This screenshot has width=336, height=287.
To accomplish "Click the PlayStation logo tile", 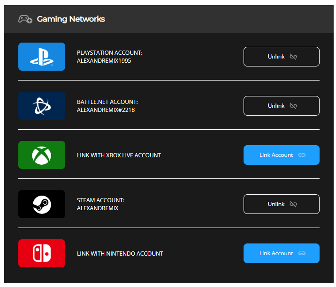I will coord(42,57).
